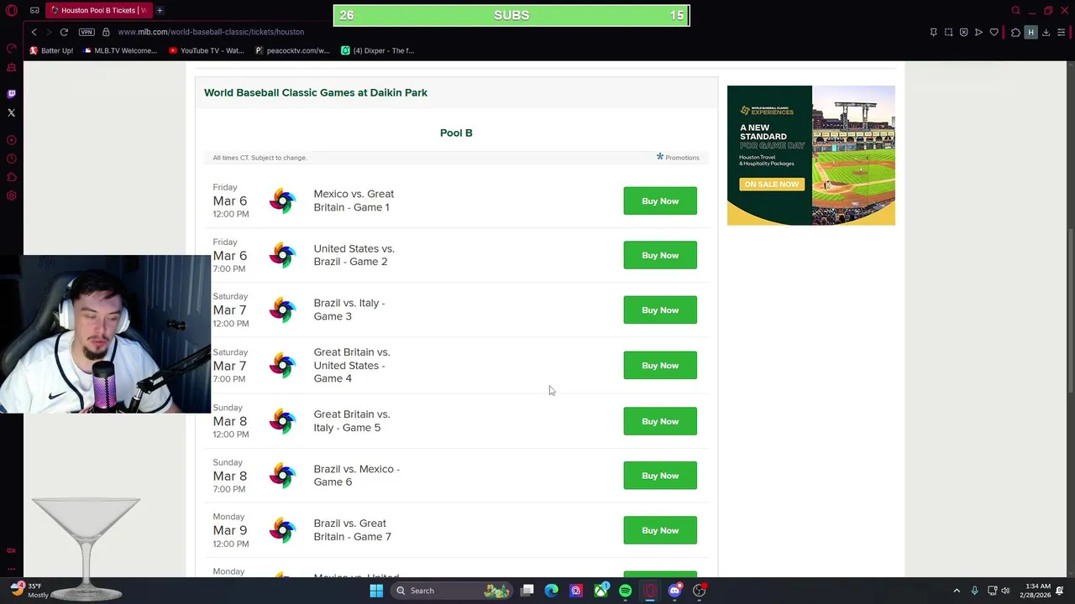Click the Promotions legend label
The image size is (1075, 604).
[678, 157]
